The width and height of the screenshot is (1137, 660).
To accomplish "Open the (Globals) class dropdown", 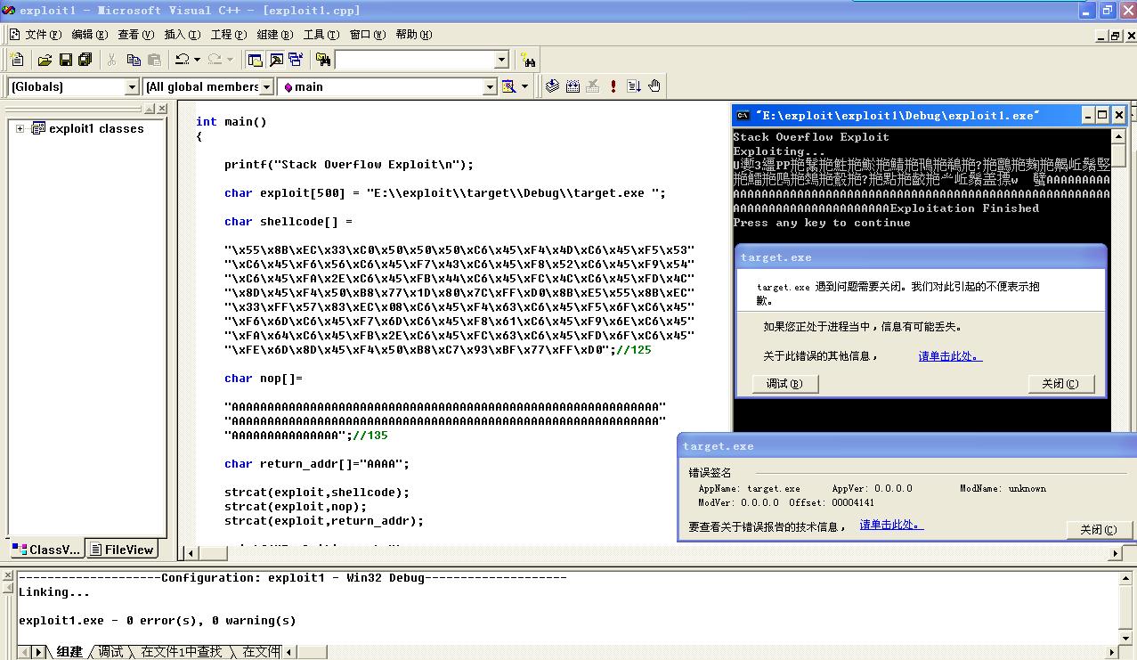I will click(132, 86).
